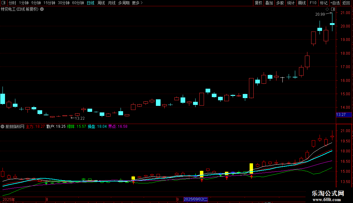Viewport: 353px width, 203px height.
Task: Switch to 月线 monthly chart
Action: [112, 3]
